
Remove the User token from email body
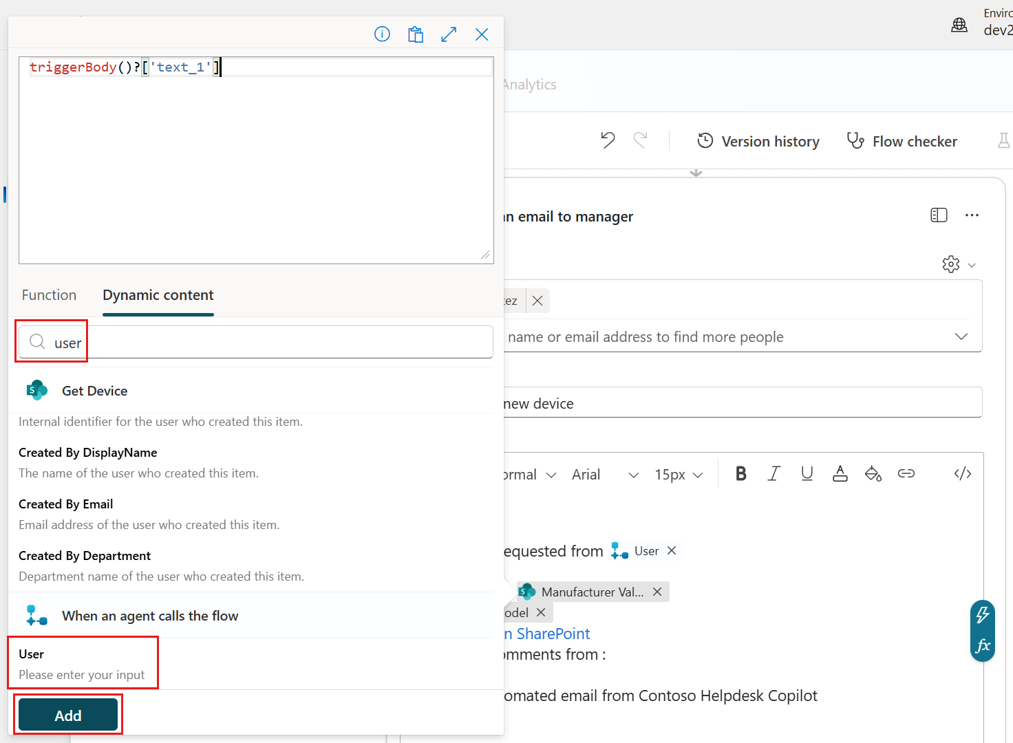672,550
